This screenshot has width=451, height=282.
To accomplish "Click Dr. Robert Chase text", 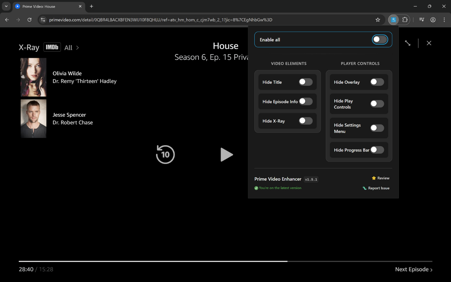I will point(73,122).
